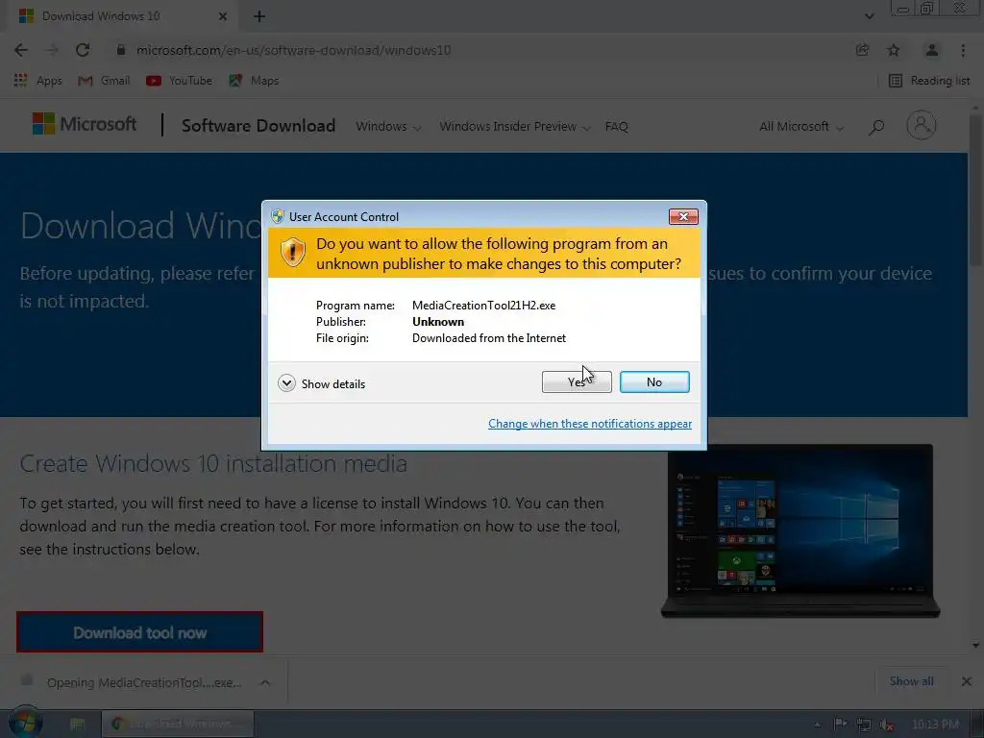Click the share page icon in the address bar
Image resolution: width=984 pixels, height=738 pixels.
point(862,50)
